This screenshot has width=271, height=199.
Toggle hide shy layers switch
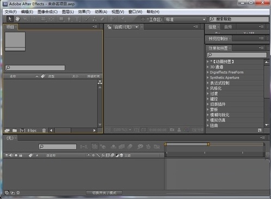pyautogui.click(x=113, y=147)
